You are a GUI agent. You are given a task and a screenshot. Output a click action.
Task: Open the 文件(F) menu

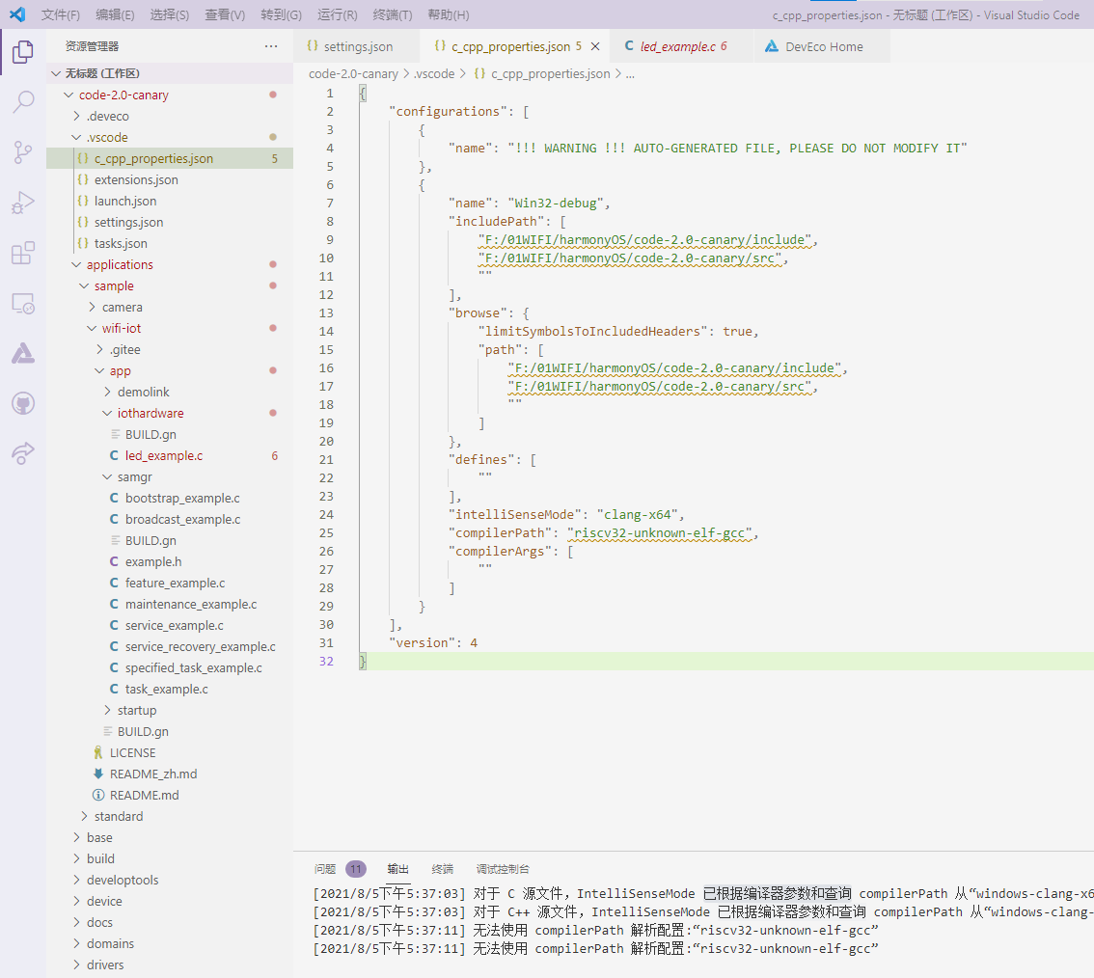pyautogui.click(x=60, y=14)
